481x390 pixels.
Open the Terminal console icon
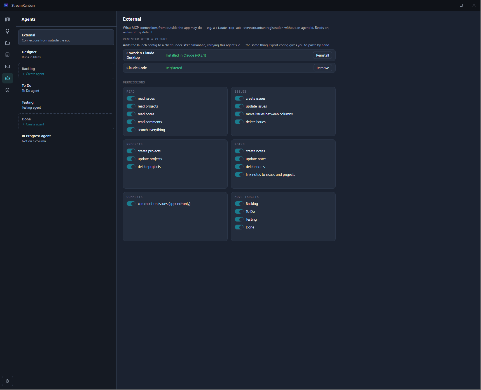point(8,66)
